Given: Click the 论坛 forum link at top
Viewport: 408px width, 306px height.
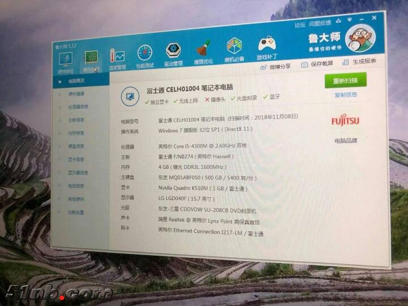Looking at the screenshot, I should [300, 25].
